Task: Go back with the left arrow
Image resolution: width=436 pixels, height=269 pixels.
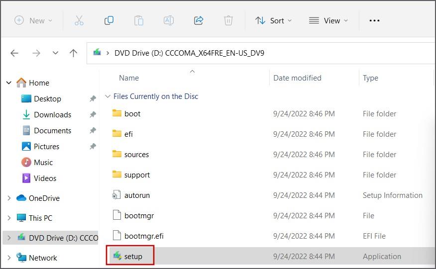Action: [x=14, y=53]
